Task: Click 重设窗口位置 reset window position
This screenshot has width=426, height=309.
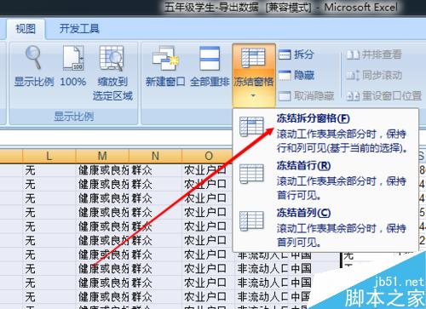Action: point(384,96)
